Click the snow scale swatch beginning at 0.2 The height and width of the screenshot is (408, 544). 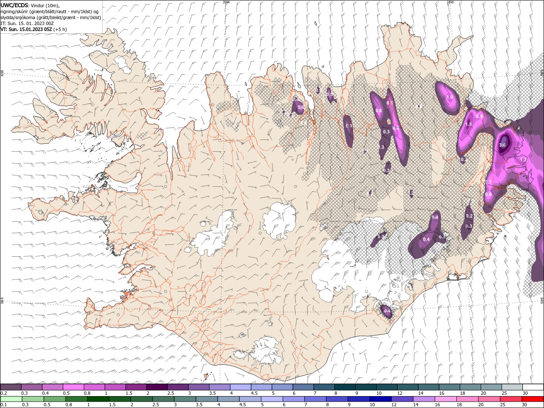point(11,387)
